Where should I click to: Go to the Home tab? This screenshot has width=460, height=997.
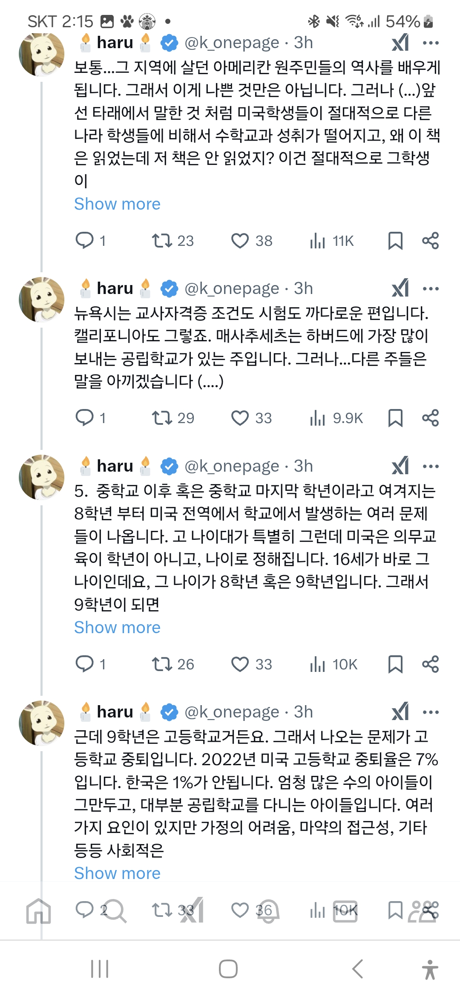point(38,911)
